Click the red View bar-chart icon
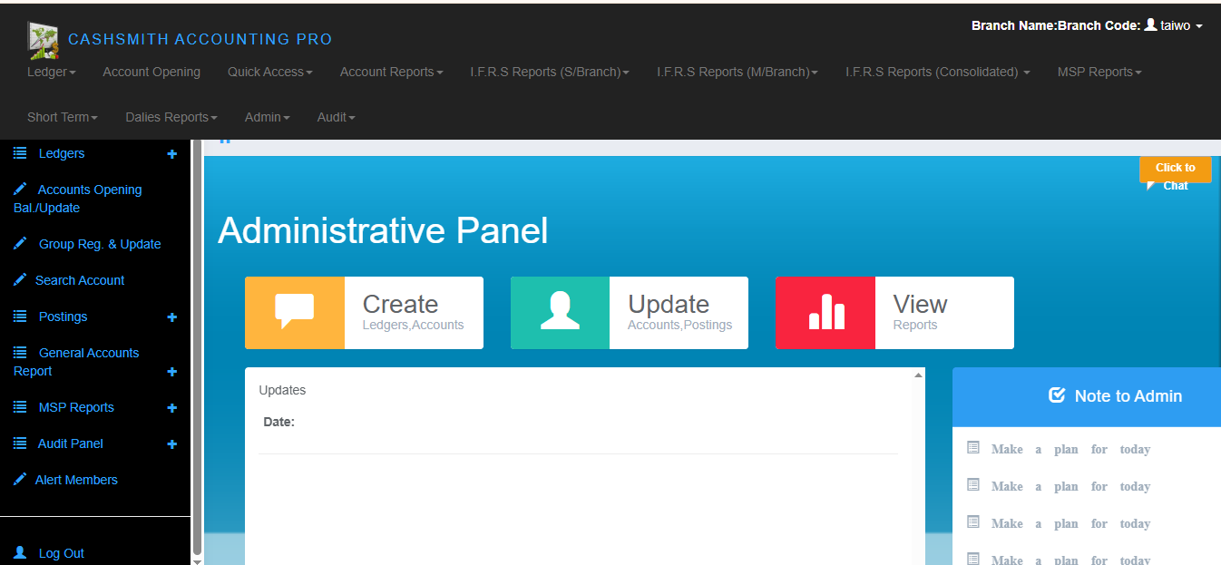This screenshot has height=565, width=1221. click(825, 313)
